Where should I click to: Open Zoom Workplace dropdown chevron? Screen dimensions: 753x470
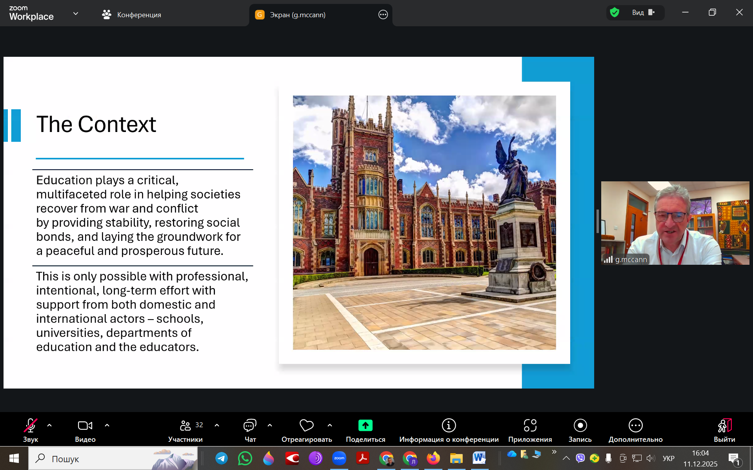(x=76, y=14)
